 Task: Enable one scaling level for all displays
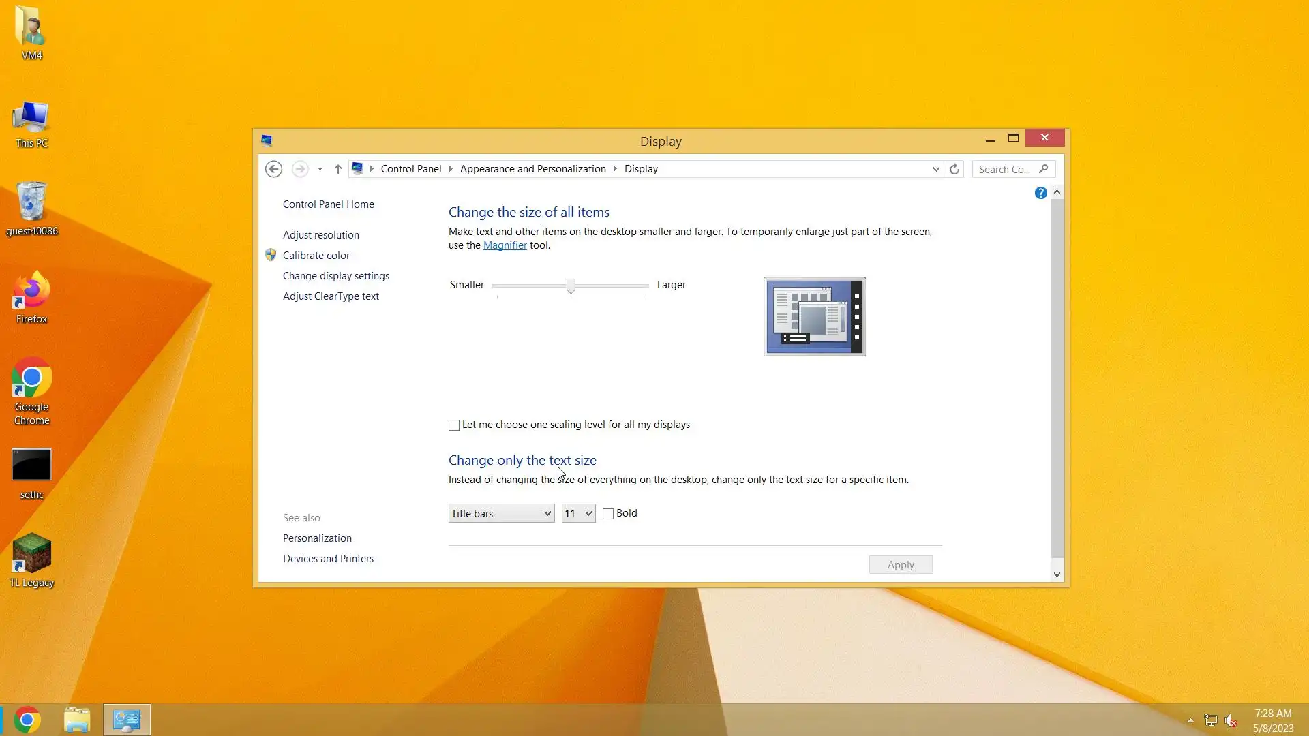coord(454,425)
